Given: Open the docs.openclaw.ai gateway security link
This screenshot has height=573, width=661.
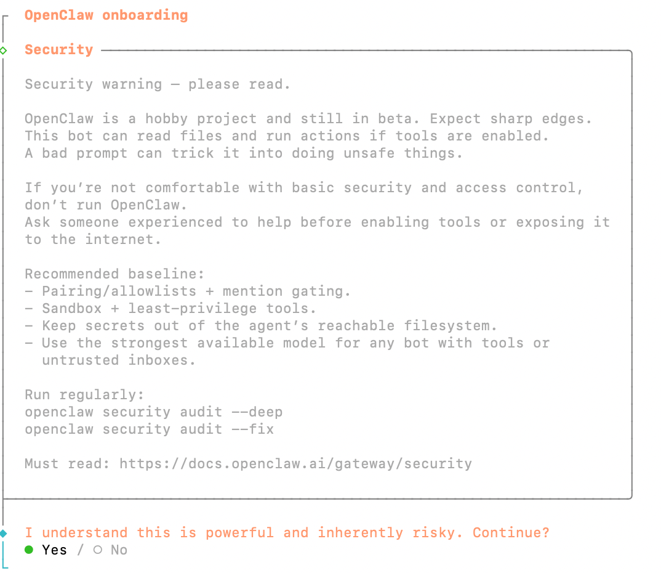Looking at the screenshot, I should (x=295, y=464).
